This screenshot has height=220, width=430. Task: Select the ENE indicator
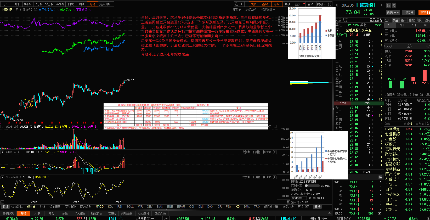(170, 207)
